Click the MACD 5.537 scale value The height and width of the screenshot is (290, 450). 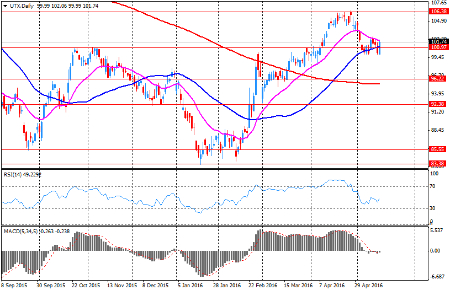tap(437, 230)
